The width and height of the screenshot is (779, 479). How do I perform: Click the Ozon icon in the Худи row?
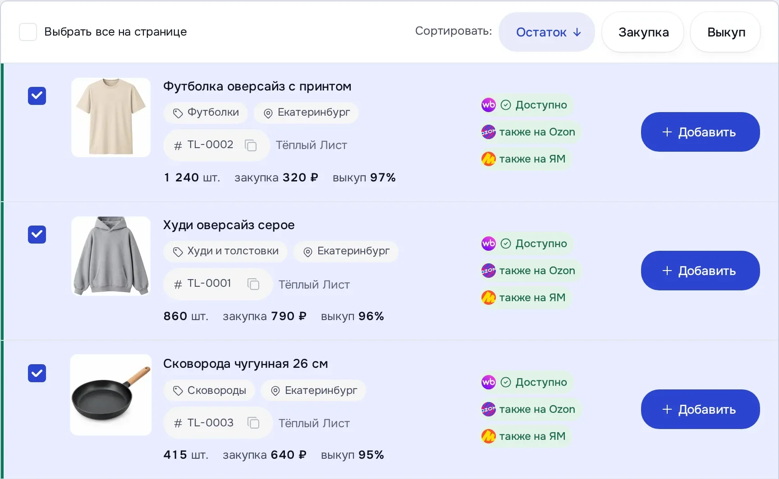point(488,271)
